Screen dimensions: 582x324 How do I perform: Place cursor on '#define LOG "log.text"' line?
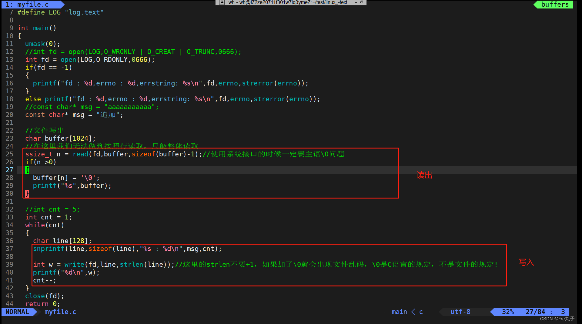point(60,12)
